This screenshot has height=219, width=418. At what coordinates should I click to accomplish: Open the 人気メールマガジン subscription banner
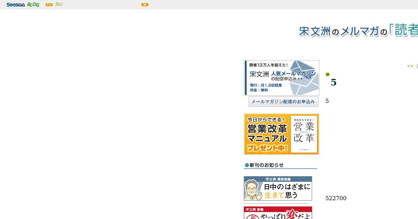[281, 78]
